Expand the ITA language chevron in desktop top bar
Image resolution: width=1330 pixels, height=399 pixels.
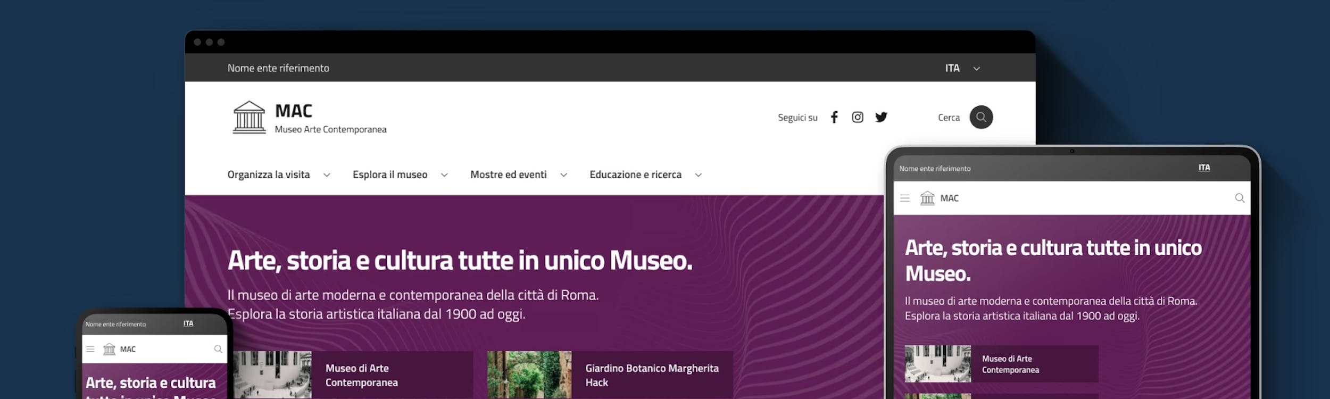tap(976, 69)
